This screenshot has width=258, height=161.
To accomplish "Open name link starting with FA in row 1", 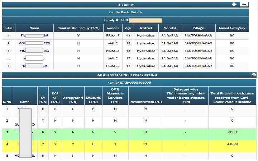I will [x=34, y=35].
